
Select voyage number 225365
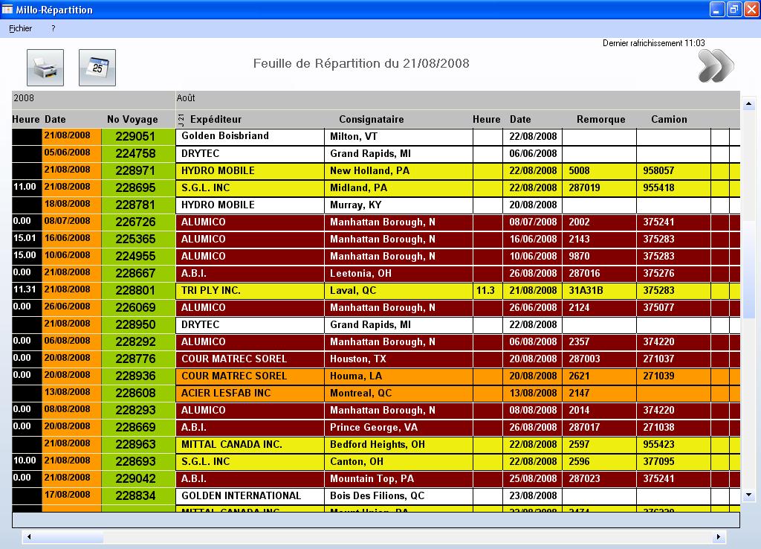click(137, 239)
